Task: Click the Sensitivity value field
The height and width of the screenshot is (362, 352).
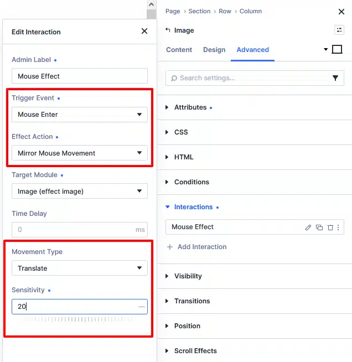Action: [80, 307]
